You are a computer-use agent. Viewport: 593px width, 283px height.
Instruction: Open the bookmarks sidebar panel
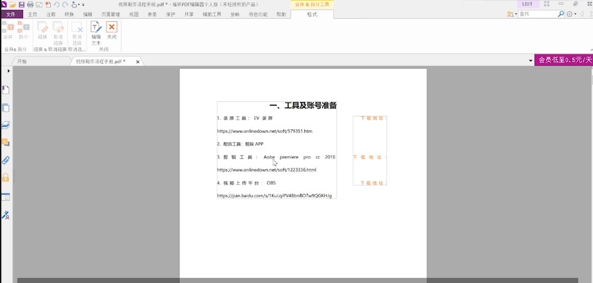tap(6, 90)
